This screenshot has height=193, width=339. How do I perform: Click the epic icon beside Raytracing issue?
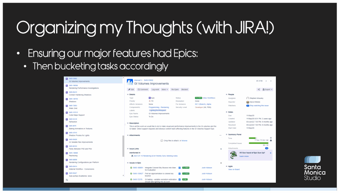point(67,153)
